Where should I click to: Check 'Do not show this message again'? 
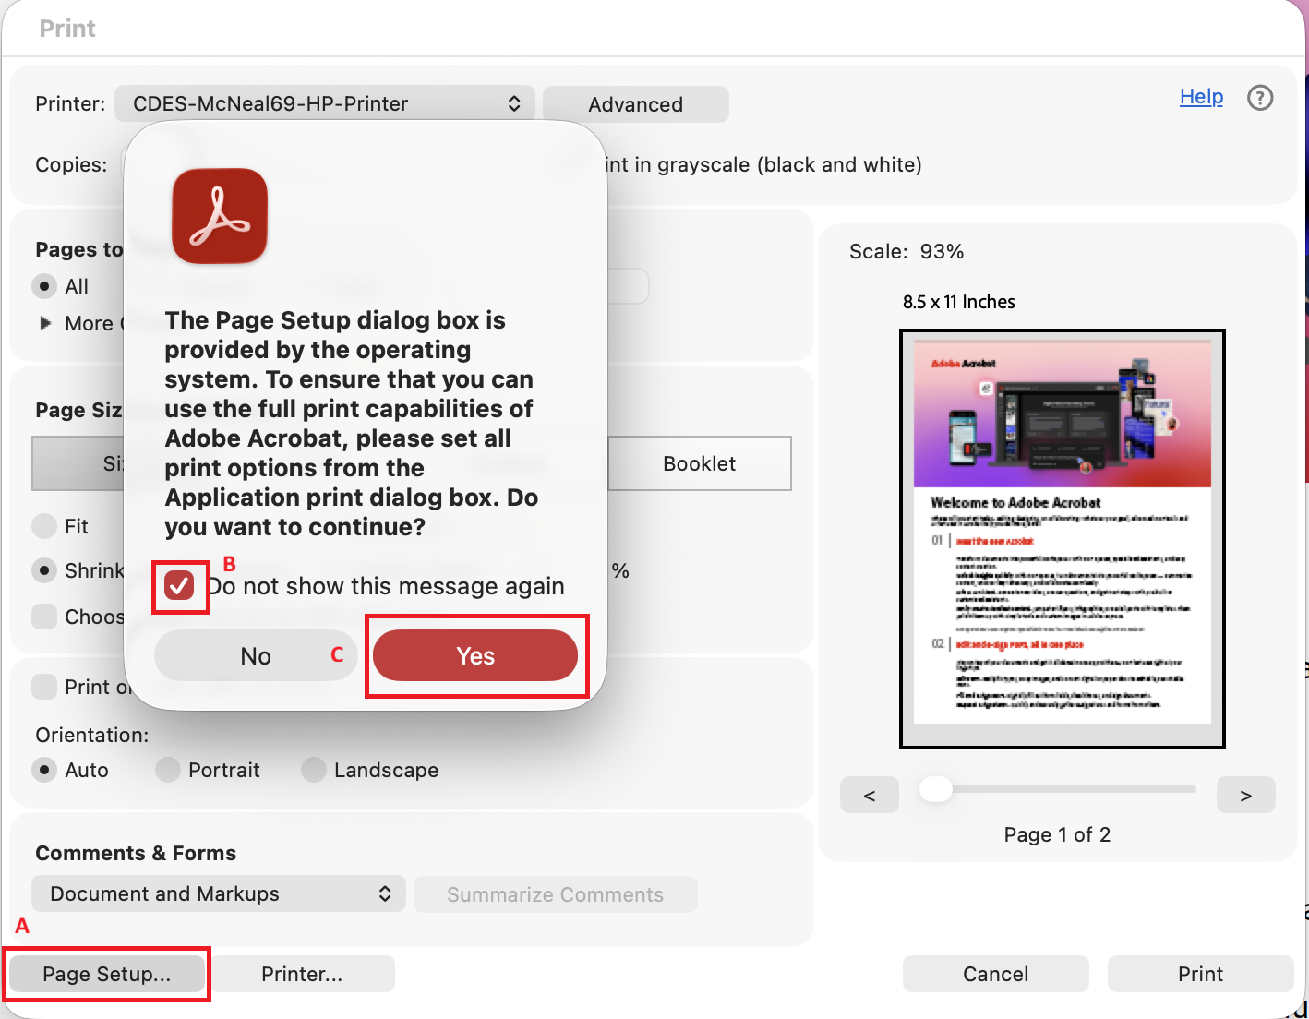point(179,585)
